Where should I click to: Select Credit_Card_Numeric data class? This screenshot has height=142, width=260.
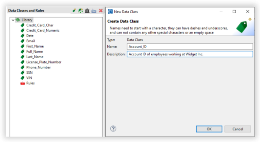pyautogui.click(x=43, y=31)
